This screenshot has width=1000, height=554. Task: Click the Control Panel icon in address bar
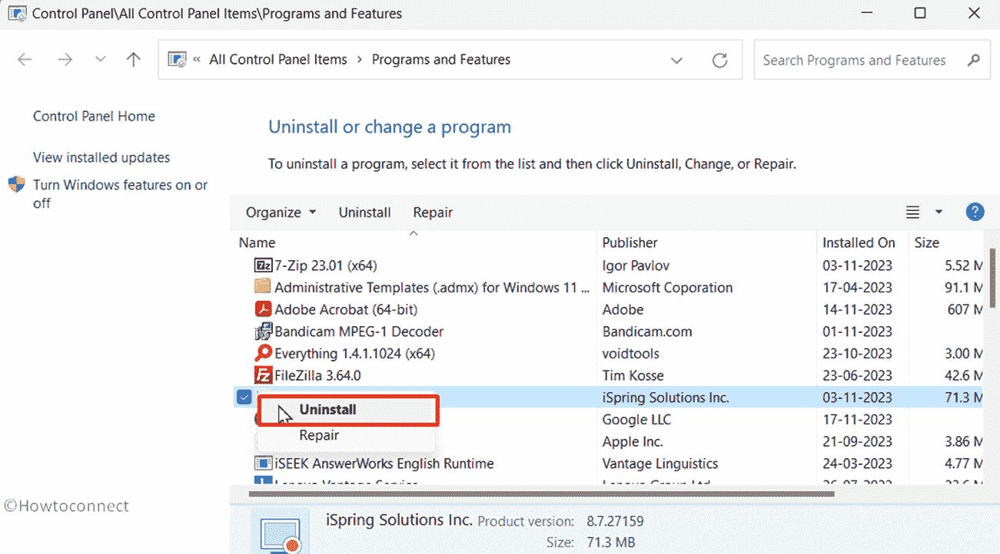(177, 60)
